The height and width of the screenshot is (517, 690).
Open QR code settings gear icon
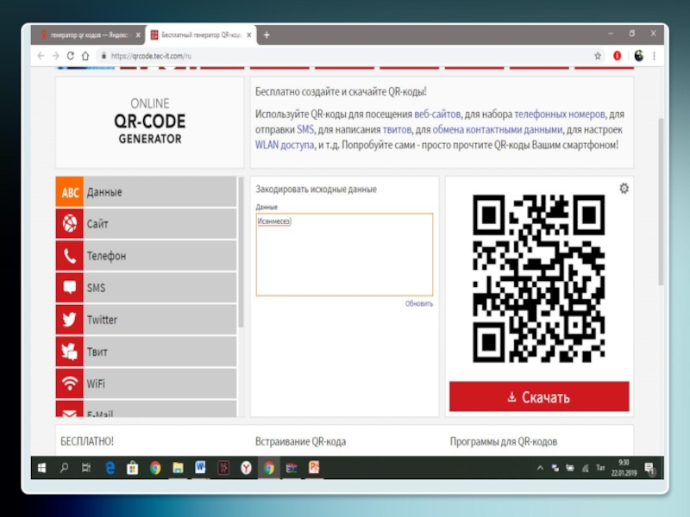point(624,189)
